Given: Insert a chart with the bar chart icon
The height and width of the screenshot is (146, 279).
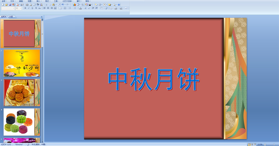Looking at the screenshot, I should pos(74,5).
